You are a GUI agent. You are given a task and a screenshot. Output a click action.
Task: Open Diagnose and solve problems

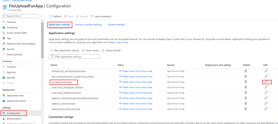[19, 43]
